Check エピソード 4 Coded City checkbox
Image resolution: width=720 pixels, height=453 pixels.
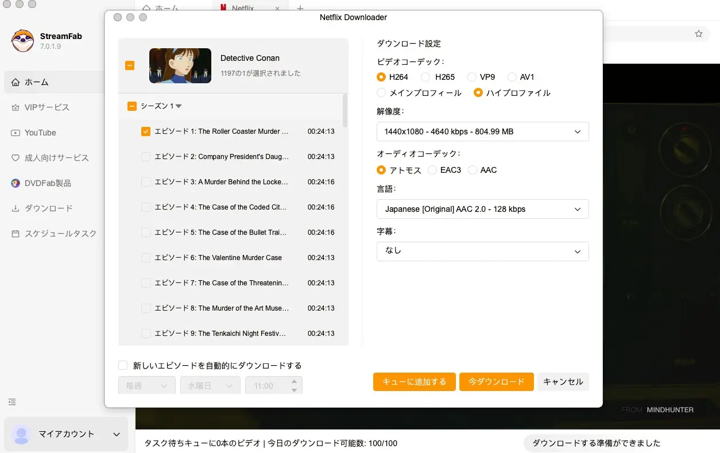(x=146, y=207)
